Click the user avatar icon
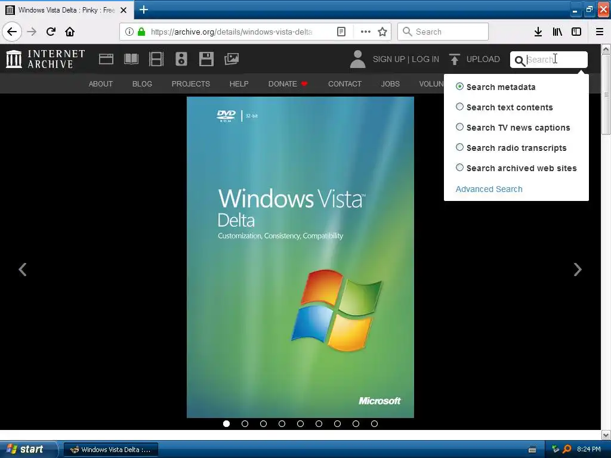The width and height of the screenshot is (611, 458). coord(357,59)
